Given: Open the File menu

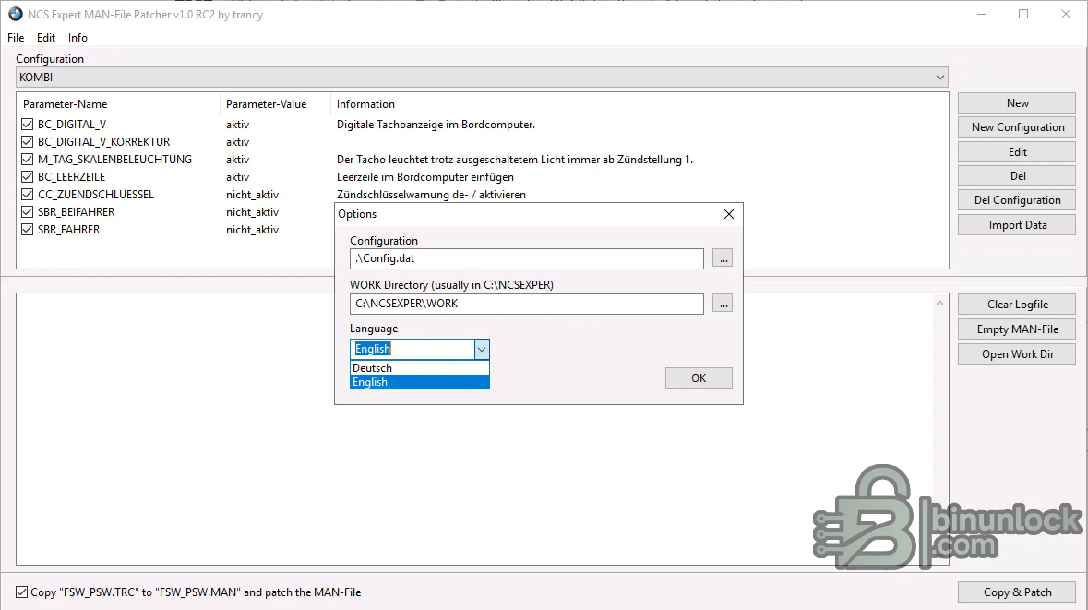Looking at the screenshot, I should tap(16, 37).
